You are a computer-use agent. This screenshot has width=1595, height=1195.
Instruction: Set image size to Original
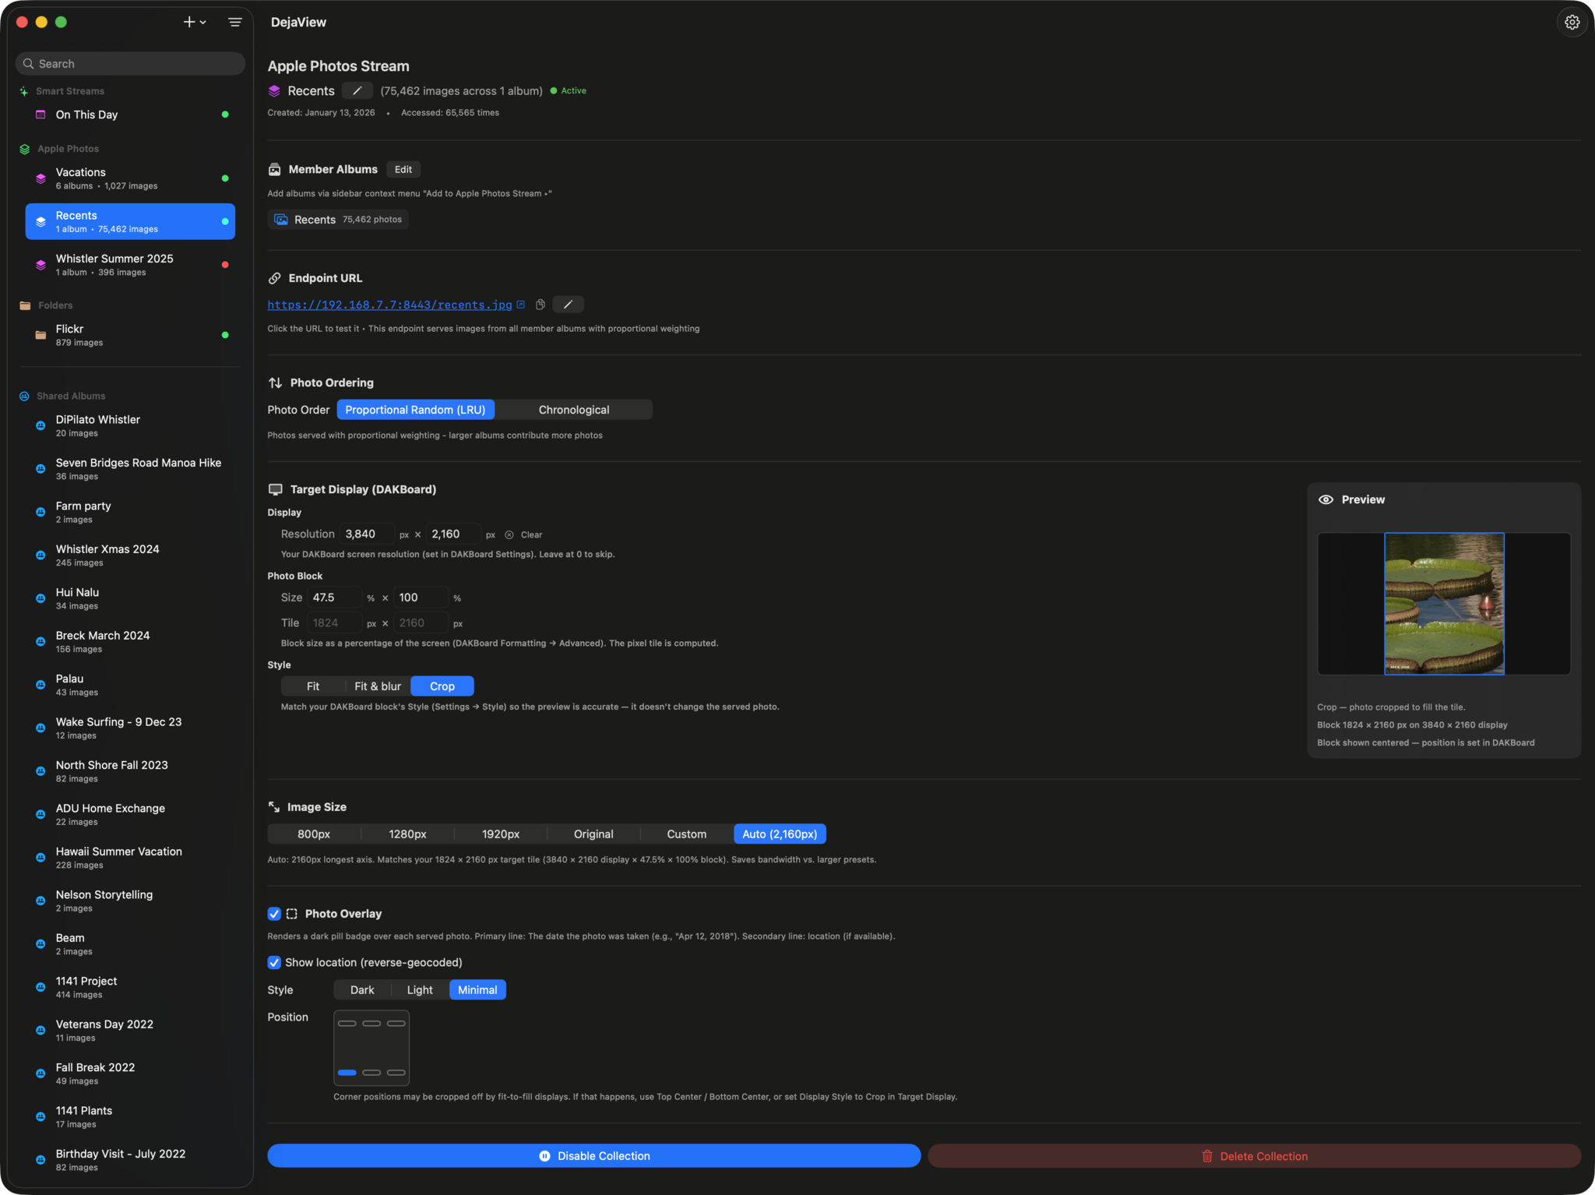point(593,834)
